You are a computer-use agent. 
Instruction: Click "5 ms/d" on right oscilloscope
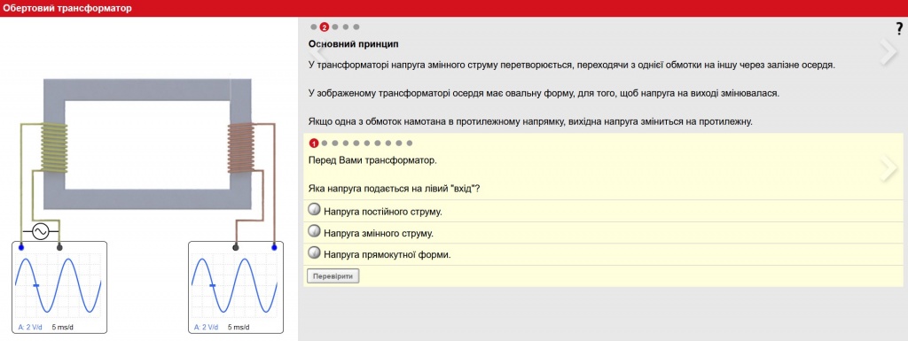click(x=239, y=327)
